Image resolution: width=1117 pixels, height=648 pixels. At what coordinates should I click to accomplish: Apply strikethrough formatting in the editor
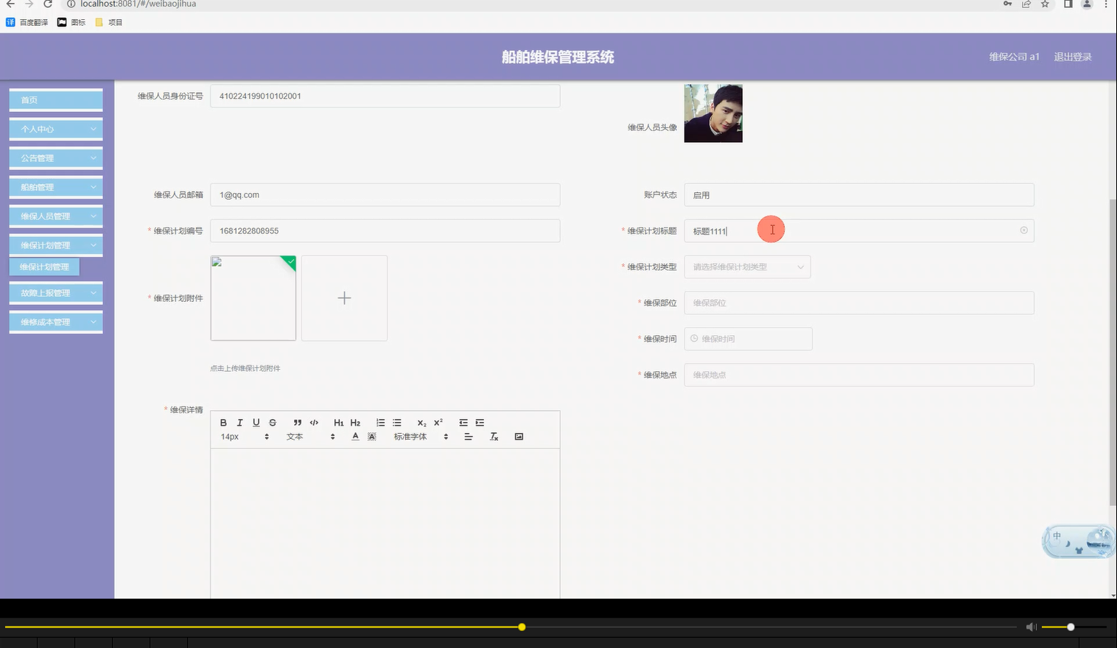click(272, 422)
